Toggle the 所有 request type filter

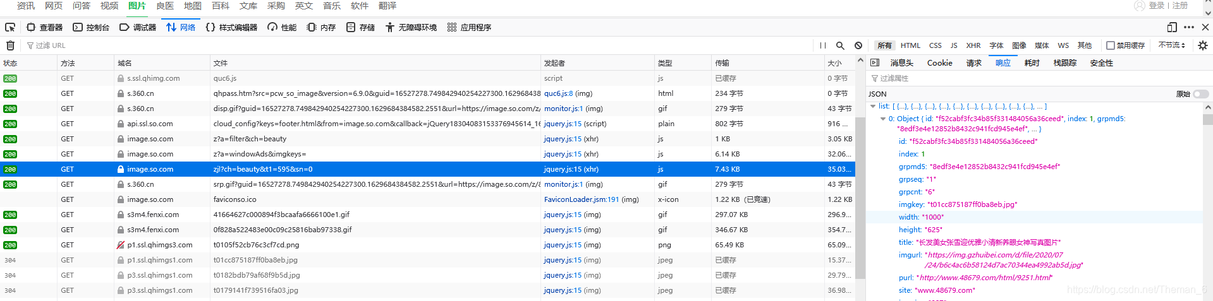(884, 45)
